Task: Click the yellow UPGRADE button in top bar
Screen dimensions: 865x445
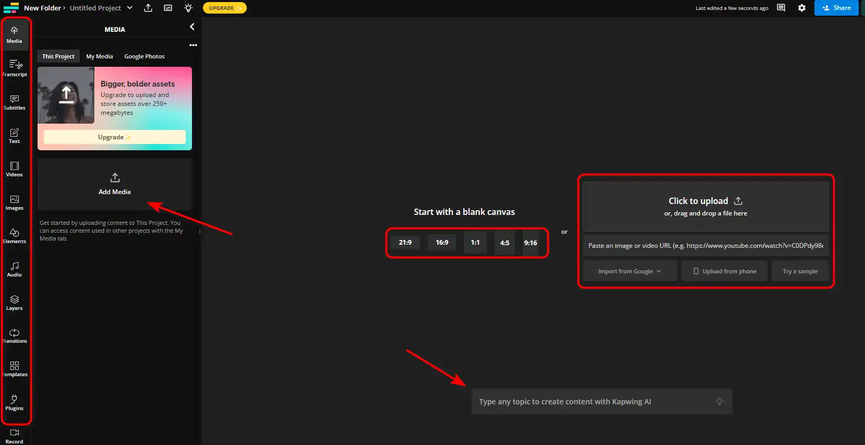Action: 225,8
